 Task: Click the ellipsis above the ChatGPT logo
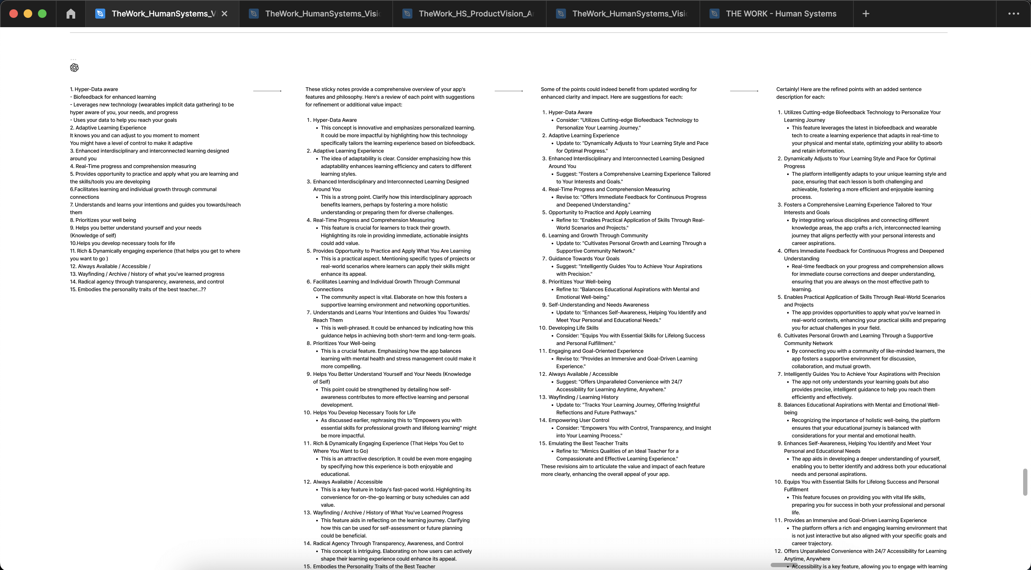point(74,58)
